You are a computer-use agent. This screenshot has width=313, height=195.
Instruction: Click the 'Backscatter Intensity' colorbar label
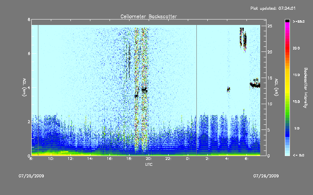click(x=306, y=88)
